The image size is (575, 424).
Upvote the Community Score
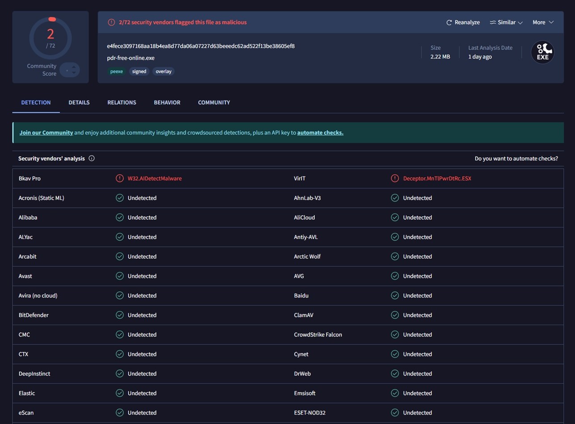[74, 67]
